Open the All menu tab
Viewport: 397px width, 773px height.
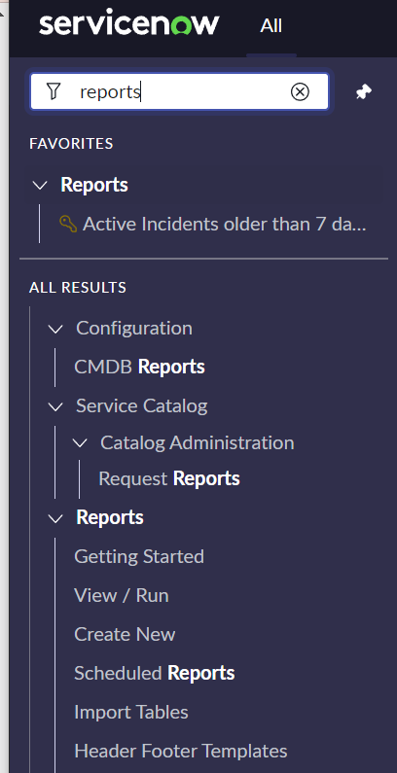[x=271, y=25]
